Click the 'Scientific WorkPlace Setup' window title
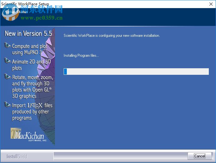This screenshot has height=163, width=216. click(25, 4)
